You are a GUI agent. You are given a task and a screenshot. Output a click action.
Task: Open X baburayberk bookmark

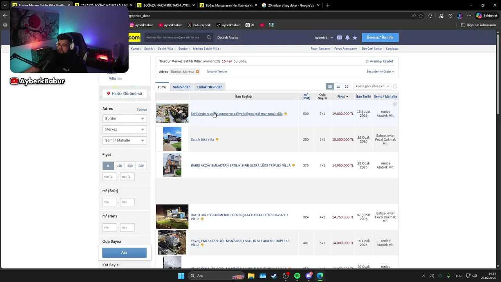[199, 25]
